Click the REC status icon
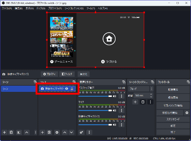This screenshot has height=141, width=191. point(130,138)
